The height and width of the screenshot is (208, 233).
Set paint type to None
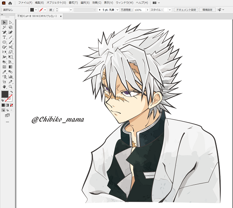click(x=11, y=105)
